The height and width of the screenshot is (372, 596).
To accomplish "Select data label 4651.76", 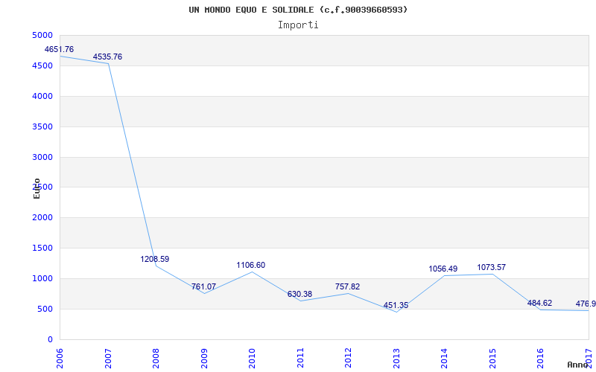I will coord(60,49).
